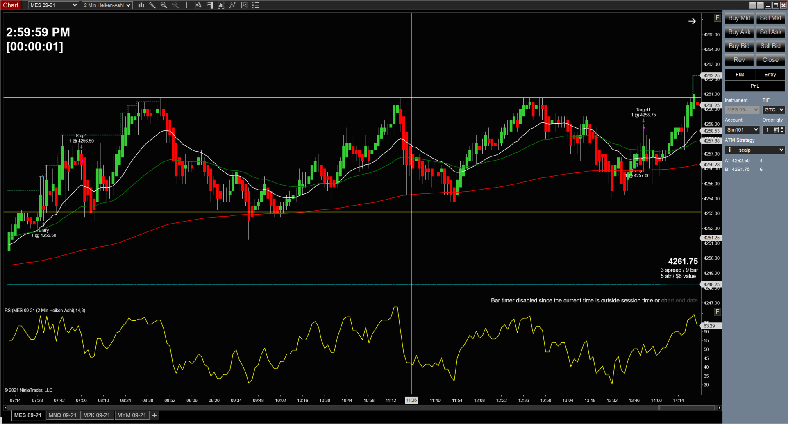
Task: Click the red Chart title label
Action: coord(11,5)
